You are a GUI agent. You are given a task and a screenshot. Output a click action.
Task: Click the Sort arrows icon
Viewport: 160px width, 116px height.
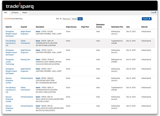tap(61, 19)
